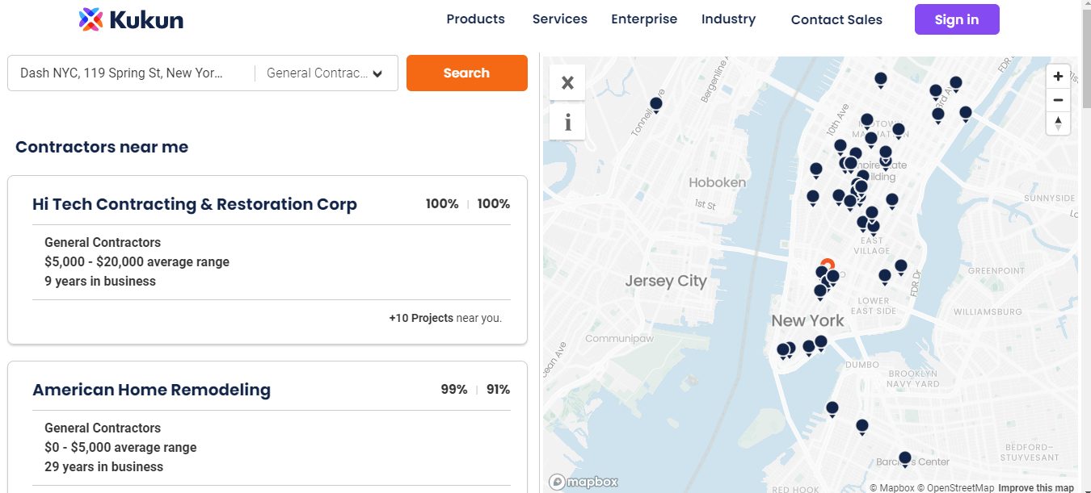Zoom out on the map

[1058, 100]
